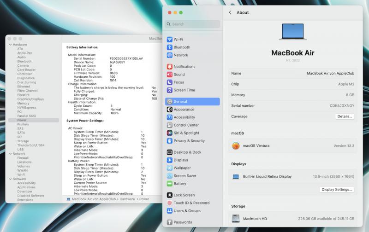The width and height of the screenshot is (369, 232).
Task: Click the Touch ID & Password icon
Action: [x=170, y=203]
